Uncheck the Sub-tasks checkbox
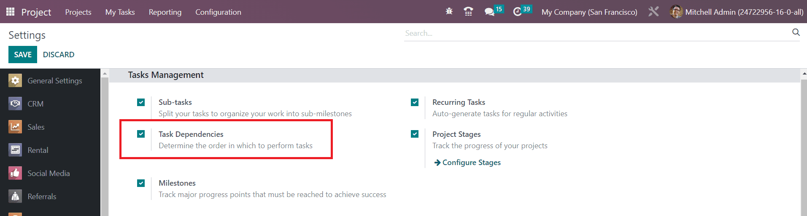 pyautogui.click(x=141, y=102)
